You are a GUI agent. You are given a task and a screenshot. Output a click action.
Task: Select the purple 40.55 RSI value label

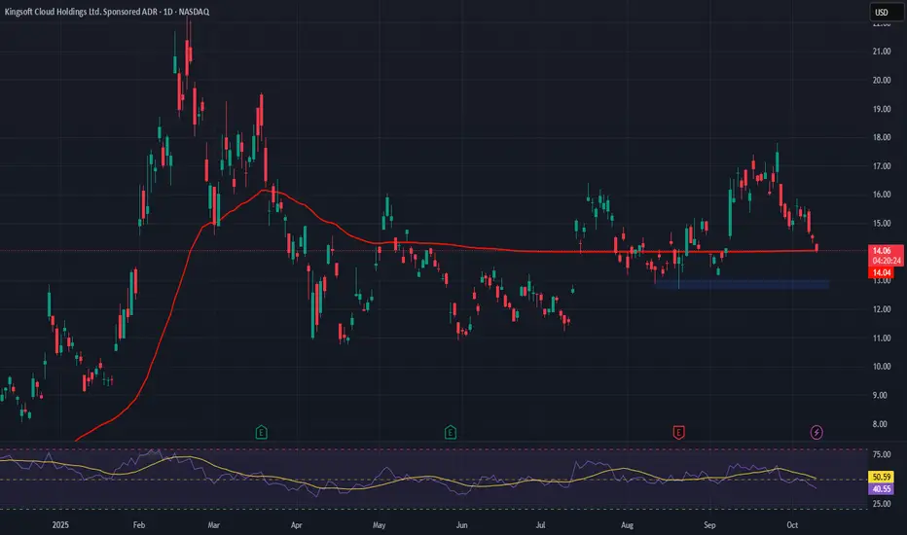[x=882, y=489]
